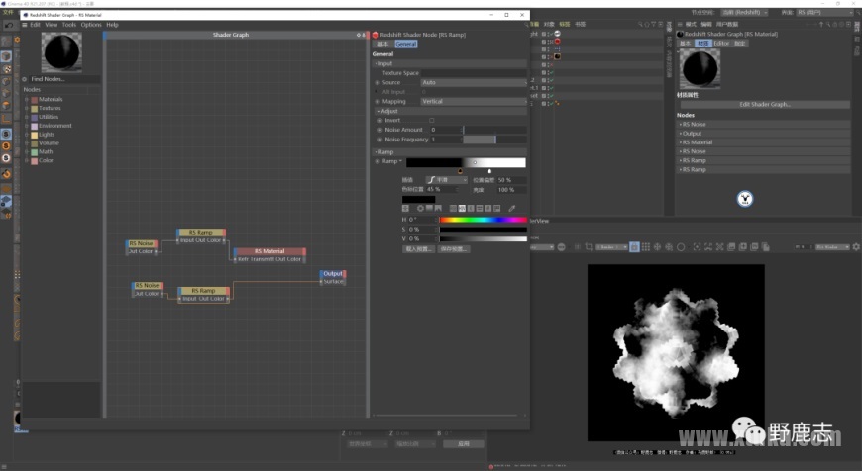Click the round deer logo icon below Nodes list
862x471 pixels.
point(745,199)
